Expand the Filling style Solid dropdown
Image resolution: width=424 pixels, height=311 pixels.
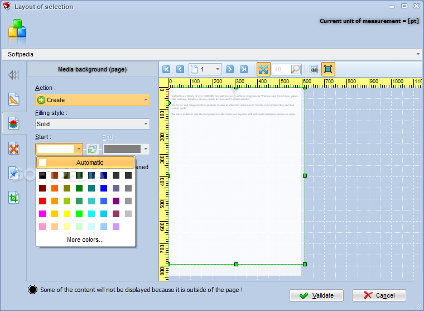tap(93, 124)
